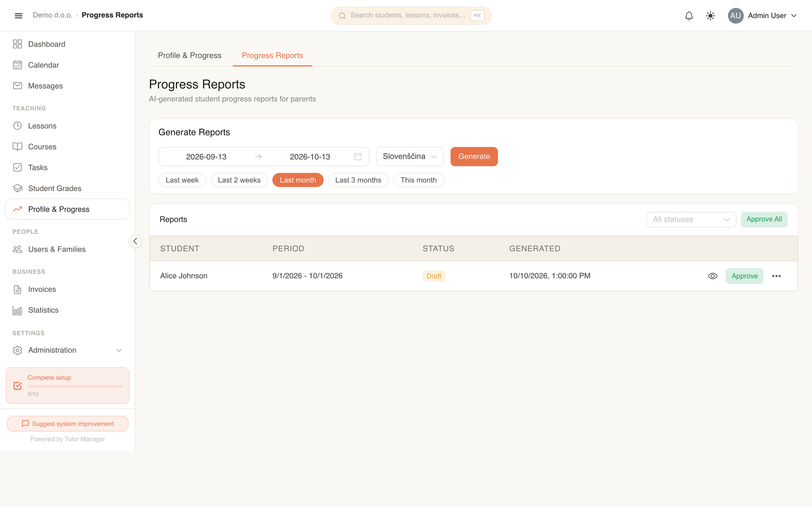Select the Last 2 weeks preset
Image resolution: width=812 pixels, height=507 pixels.
(239, 180)
